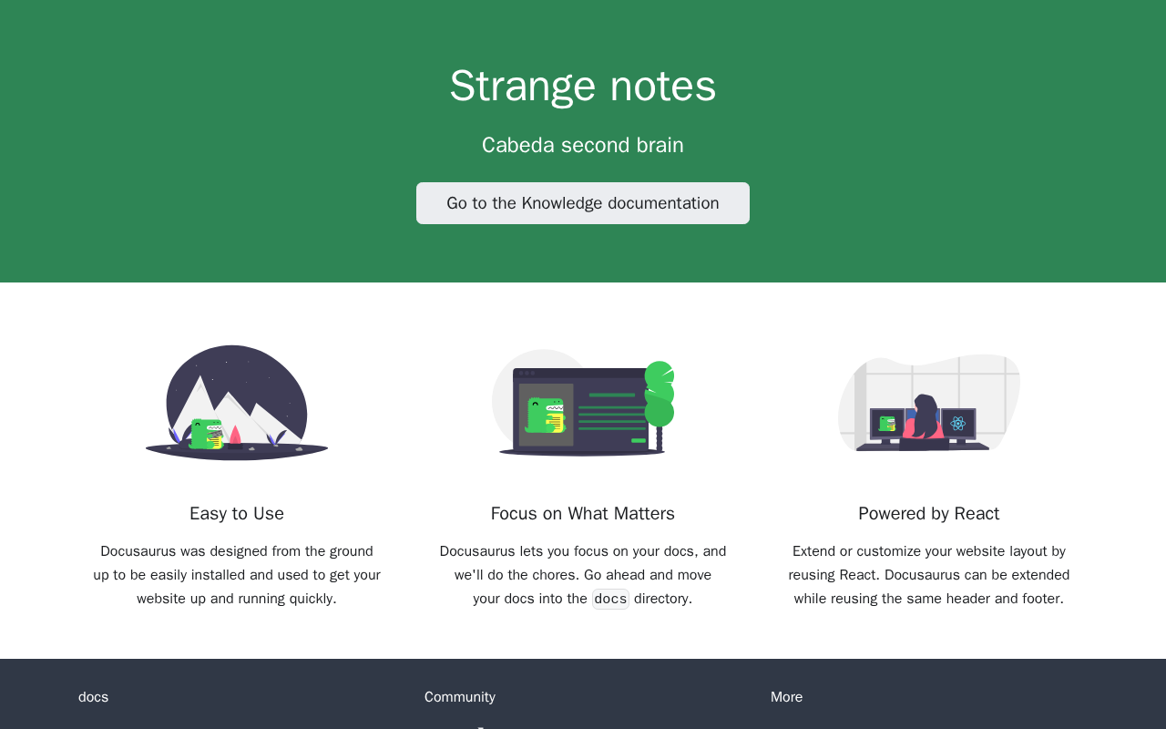This screenshot has width=1166, height=729.
Task: Click the green dinosaur in the browser illustration
Action: tap(545, 416)
